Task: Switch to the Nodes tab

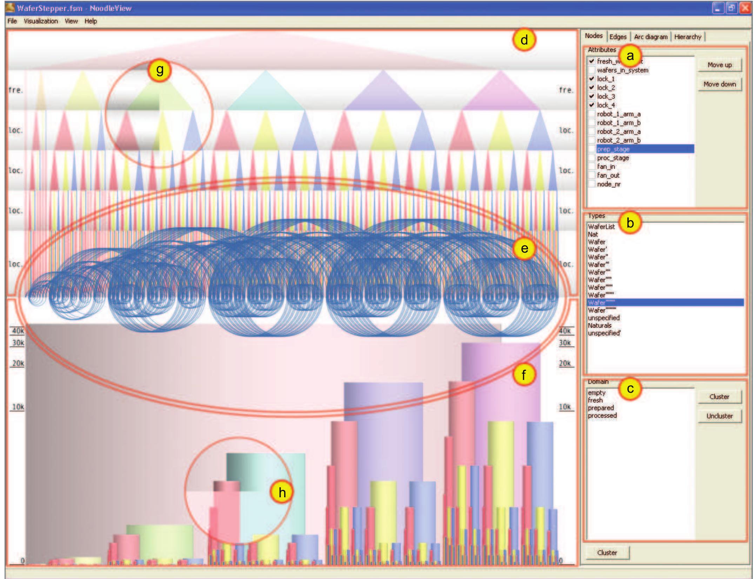Action: [x=594, y=36]
